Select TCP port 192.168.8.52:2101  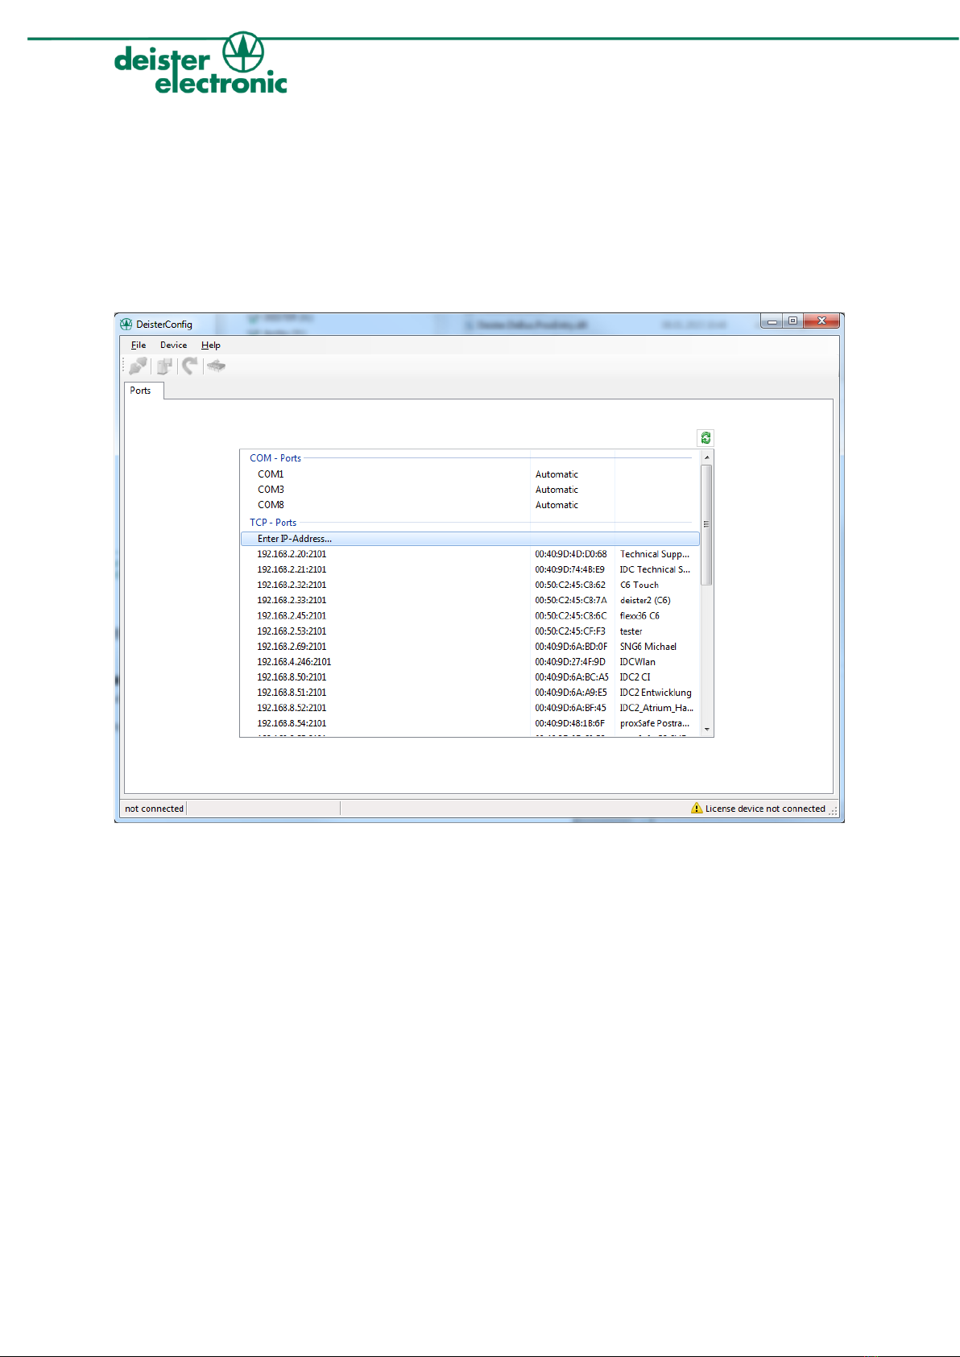292,708
